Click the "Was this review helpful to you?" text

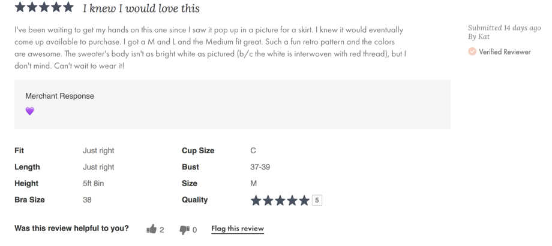coord(71,229)
